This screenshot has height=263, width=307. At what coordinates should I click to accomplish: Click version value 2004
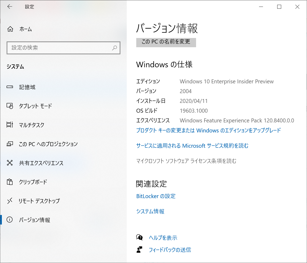click(186, 91)
